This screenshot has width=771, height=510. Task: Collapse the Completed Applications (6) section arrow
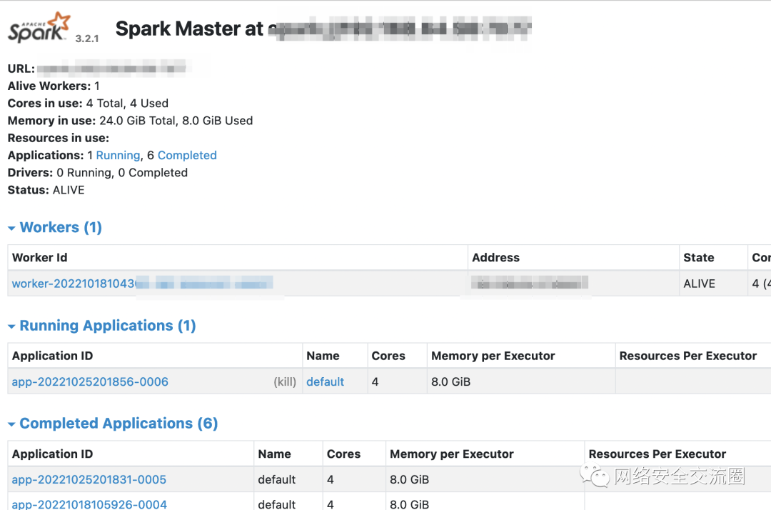coord(12,424)
